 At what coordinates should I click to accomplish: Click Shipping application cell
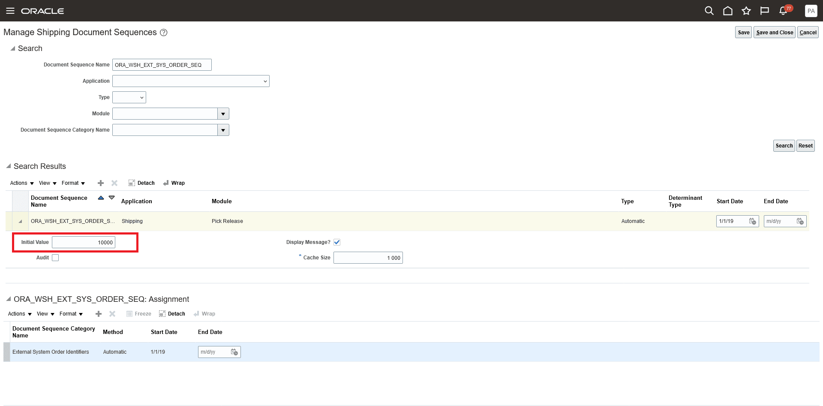(x=132, y=221)
